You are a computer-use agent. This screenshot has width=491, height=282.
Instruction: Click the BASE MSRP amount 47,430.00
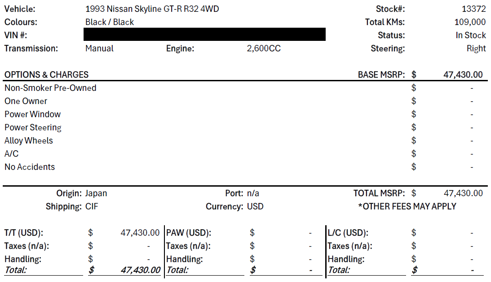click(463, 75)
